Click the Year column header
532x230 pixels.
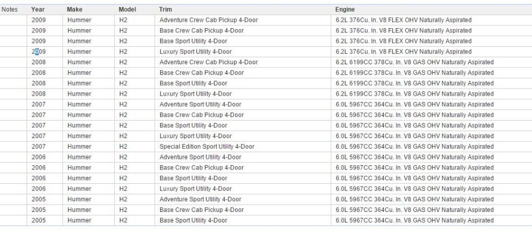(x=37, y=10)
